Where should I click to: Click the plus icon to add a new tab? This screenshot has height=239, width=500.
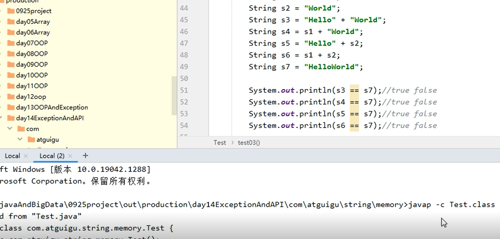(85, 155)
